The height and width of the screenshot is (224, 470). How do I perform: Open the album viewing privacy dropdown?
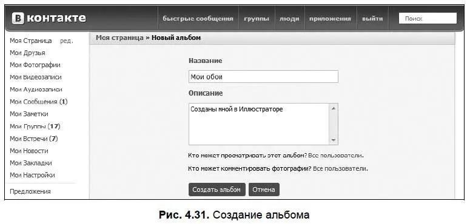(x=336, y=156)
